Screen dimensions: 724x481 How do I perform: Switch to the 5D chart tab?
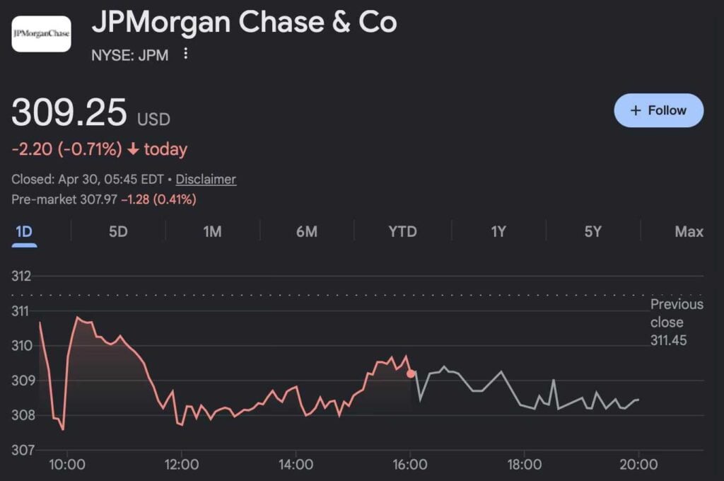pyautogui.click(x=118, y=231)
